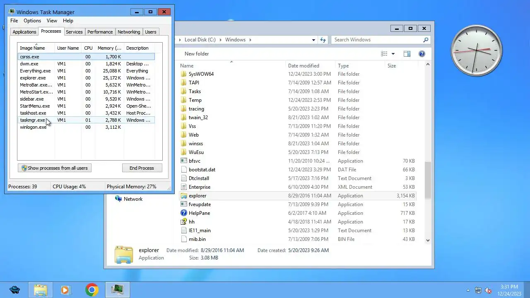Click the bfsvc application icon
The height and width of the screenshot is (298, 530).
pyautogui.click(x=184, y=161)
